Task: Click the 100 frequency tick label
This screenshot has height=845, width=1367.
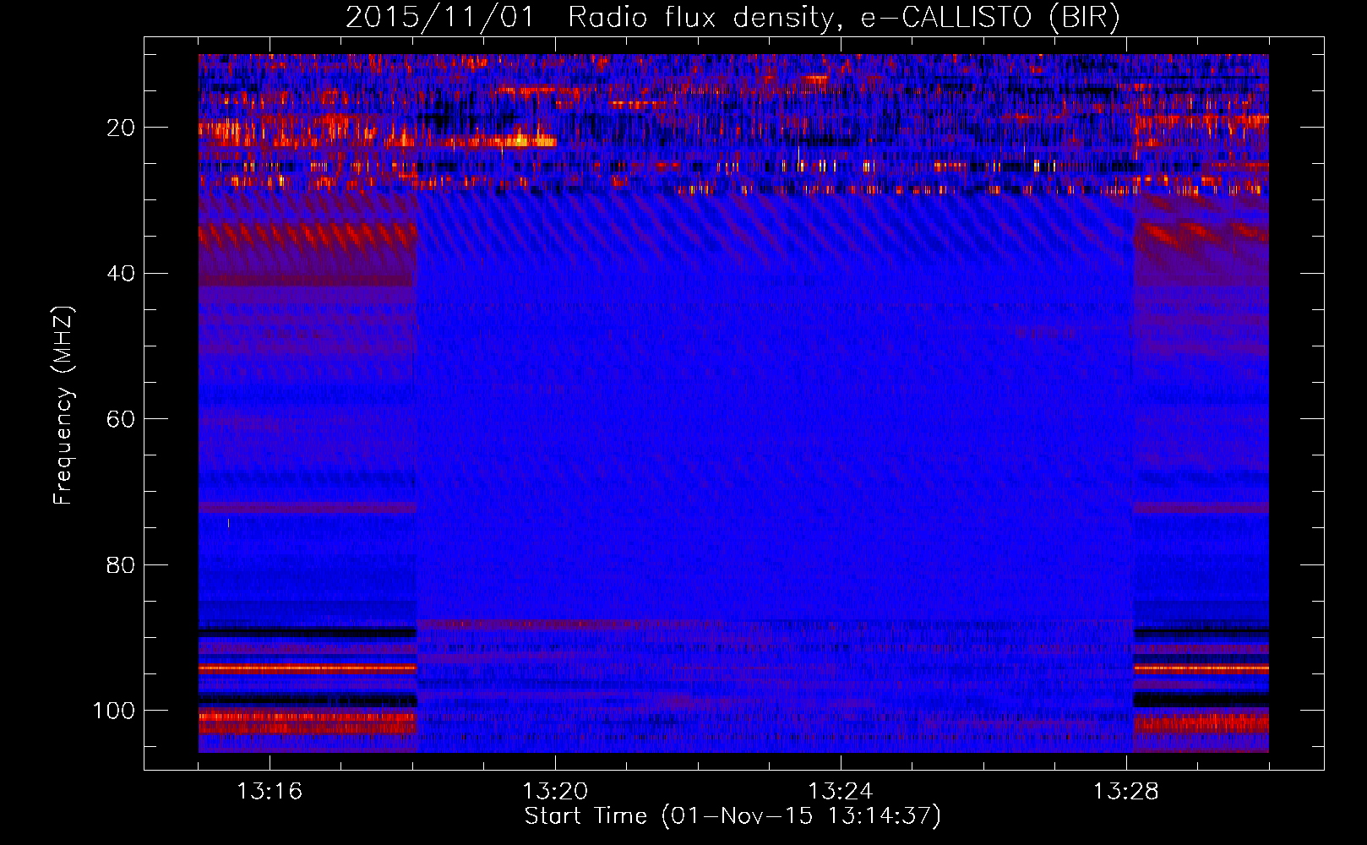Action: (x=114, y=711)
